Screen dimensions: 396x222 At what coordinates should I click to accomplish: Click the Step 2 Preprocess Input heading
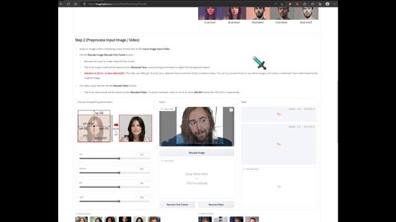[107, 40]
